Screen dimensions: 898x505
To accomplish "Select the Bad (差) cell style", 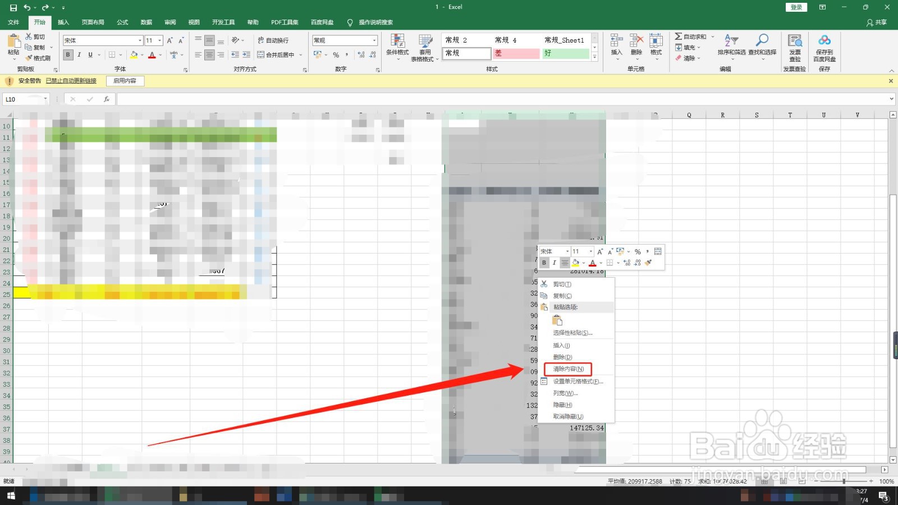I will click(x=515, y=53).
